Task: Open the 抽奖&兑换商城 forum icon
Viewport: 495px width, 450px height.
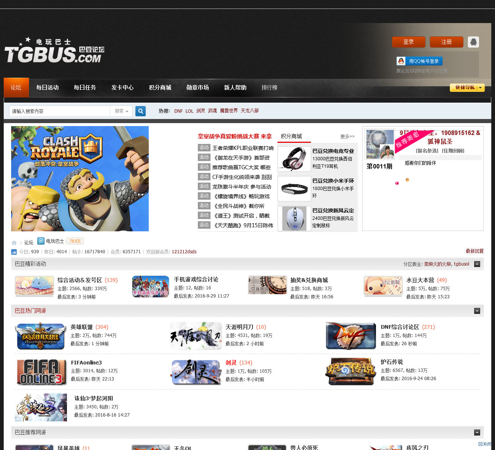Action: click(267, 286)
